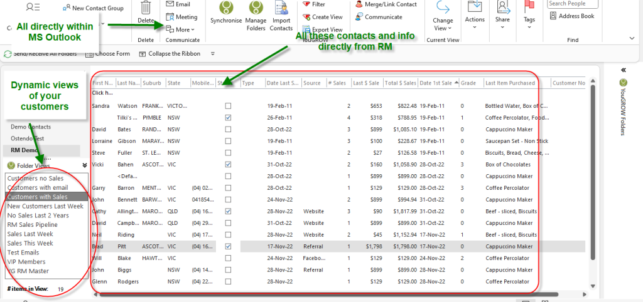Image resolution: width=643 pixels, height=302 pixels.
Task: Select the VIP Members folder view
Action: tap(26, 262)
